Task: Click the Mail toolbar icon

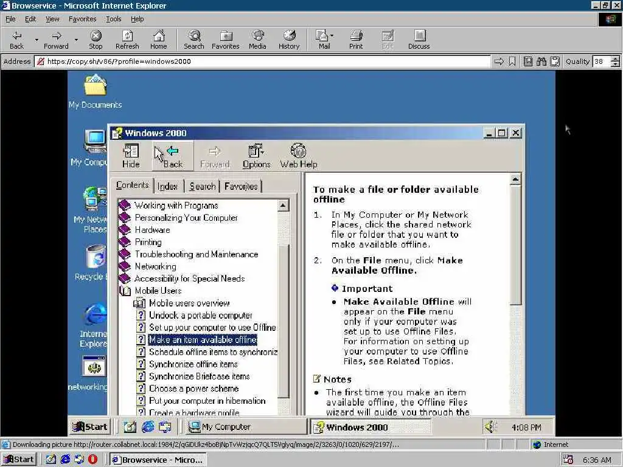Action: (x=322, y=40)
